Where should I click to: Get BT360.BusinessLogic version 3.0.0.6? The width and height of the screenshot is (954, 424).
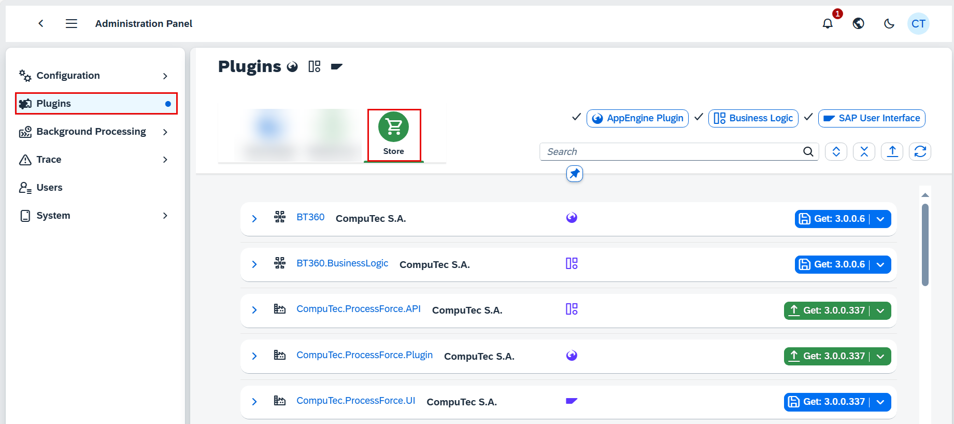832,264
